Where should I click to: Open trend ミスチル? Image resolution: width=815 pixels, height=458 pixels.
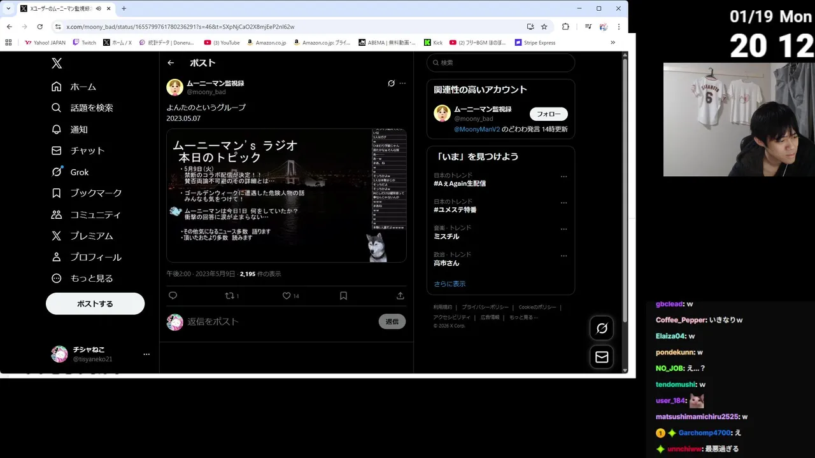coord(446,237)
